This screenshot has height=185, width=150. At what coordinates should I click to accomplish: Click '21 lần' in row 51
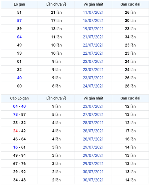[56, 12]
